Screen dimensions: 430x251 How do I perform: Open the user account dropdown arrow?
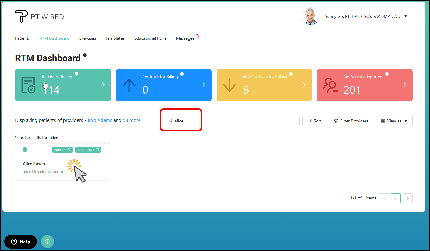pyautogui.click(x=406, y=16)
